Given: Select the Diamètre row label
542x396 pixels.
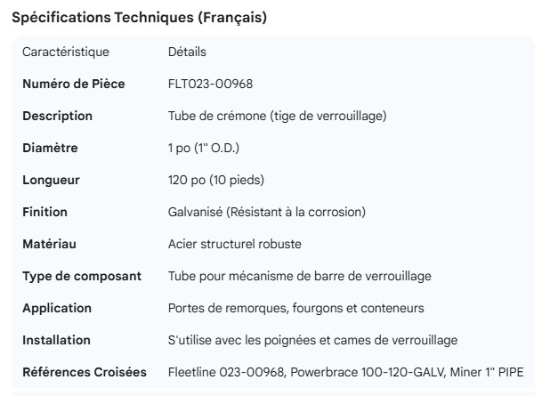Looking at the screenshot, I should coord(50,148).
